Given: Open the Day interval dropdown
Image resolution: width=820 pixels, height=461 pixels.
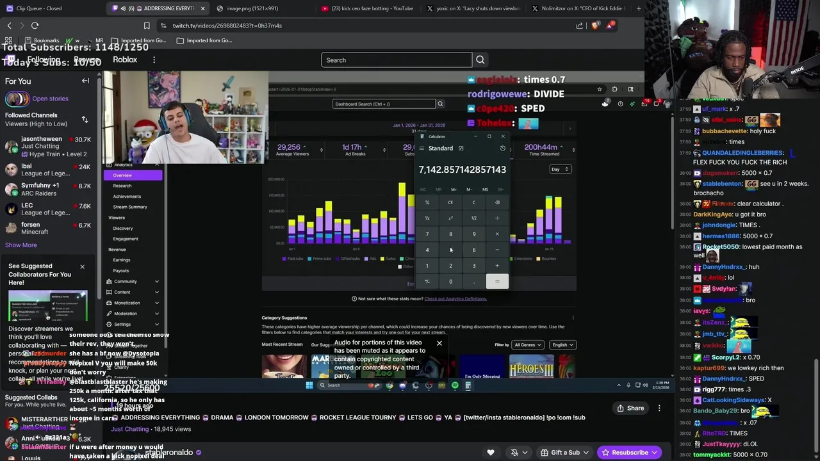Looking at the screenshot, I should (x=560, y=169).
